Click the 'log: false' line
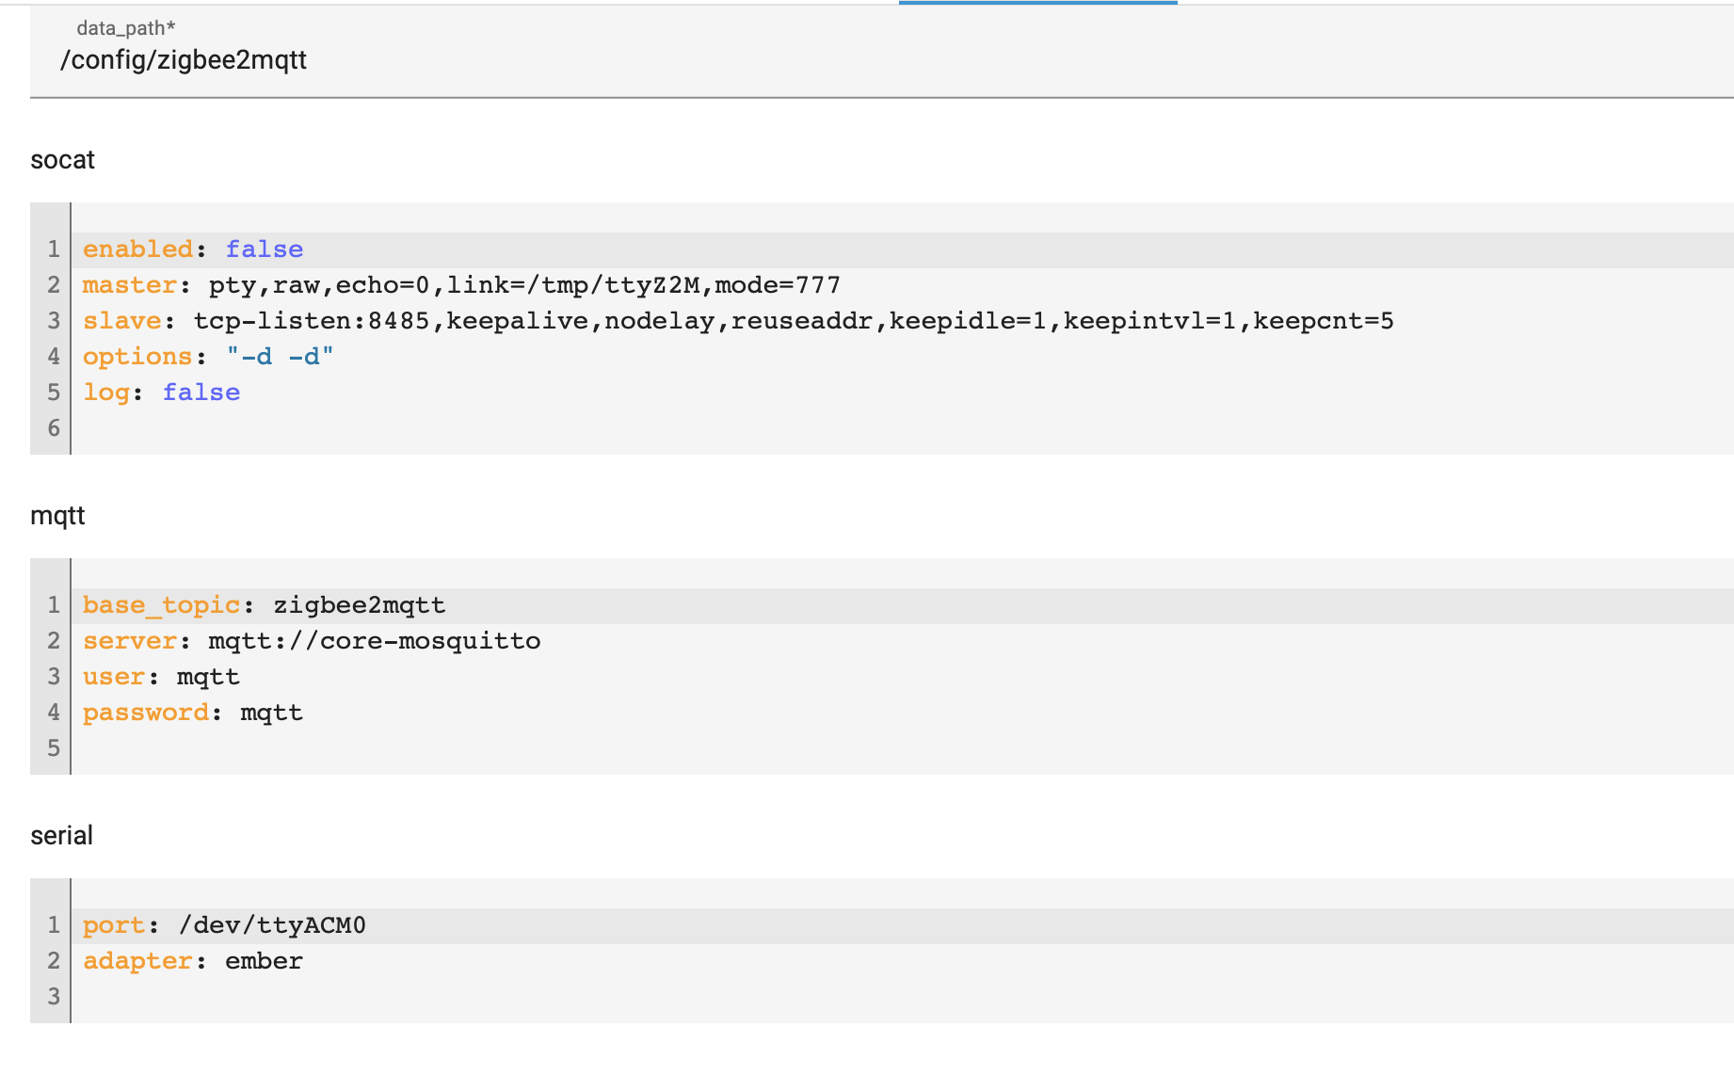This screenshot has height=1075, width=1734. tap(903, 393)
